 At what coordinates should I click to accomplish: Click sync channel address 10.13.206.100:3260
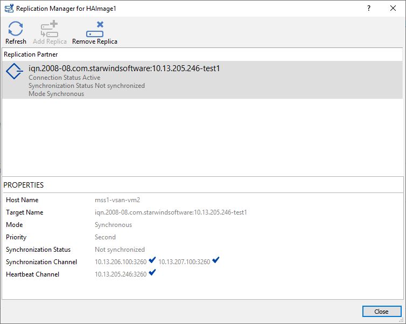pyautogui.click(x=121, y=262)
